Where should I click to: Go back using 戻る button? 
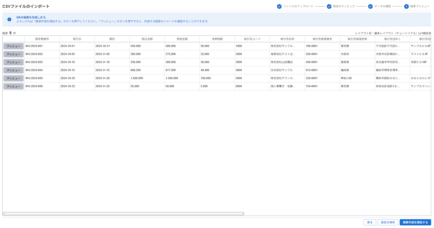coord(370,222)
